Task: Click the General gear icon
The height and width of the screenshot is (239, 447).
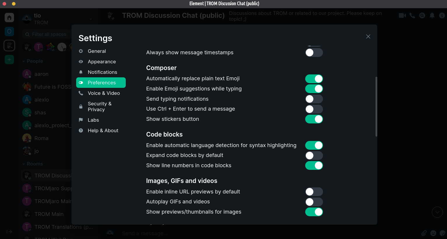Action: [x=81, y=51]
